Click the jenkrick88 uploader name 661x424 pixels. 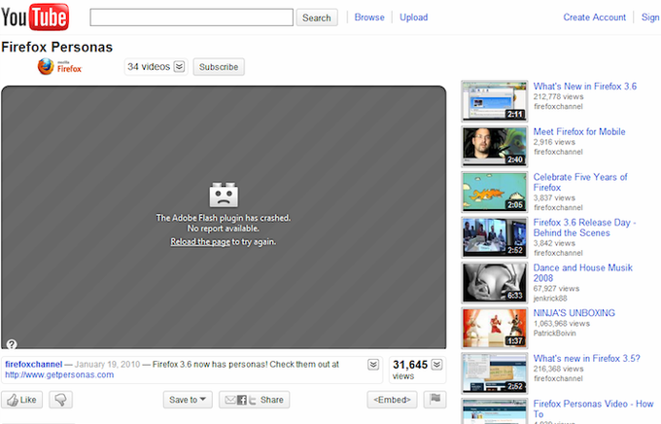tap(550, 299)
